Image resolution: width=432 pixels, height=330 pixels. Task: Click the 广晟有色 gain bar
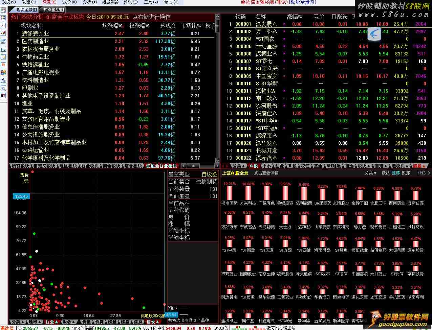267,193
